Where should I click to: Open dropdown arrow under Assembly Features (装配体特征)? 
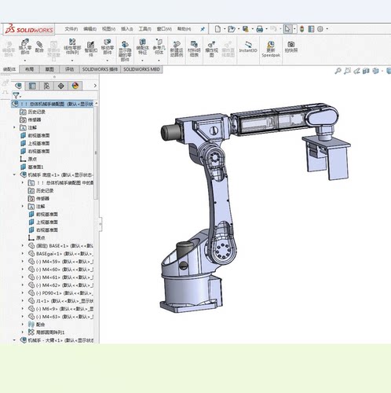coord(143,61)
